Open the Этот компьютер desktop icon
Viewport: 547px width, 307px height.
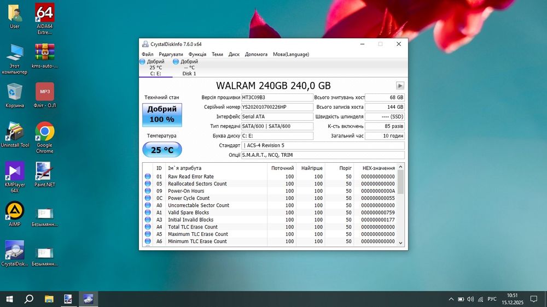(14, 59)
